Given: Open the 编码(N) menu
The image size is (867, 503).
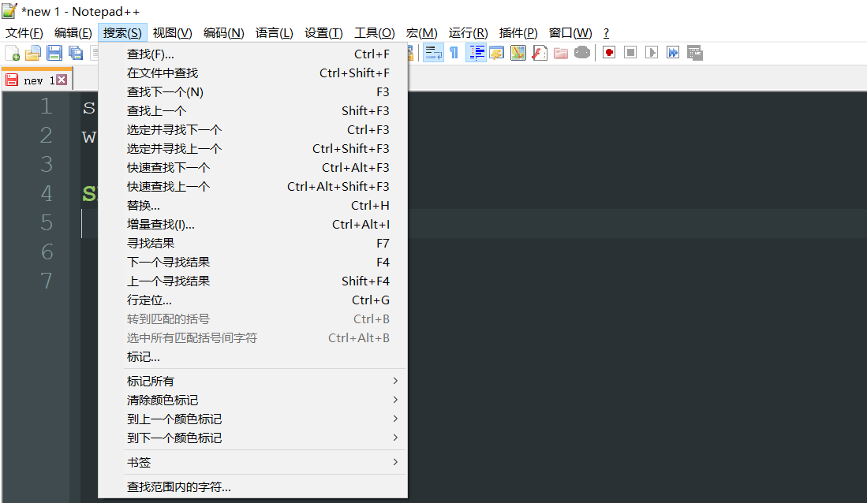Looking at the screenshot, I should pyautogui.click(x=223, y=33).
